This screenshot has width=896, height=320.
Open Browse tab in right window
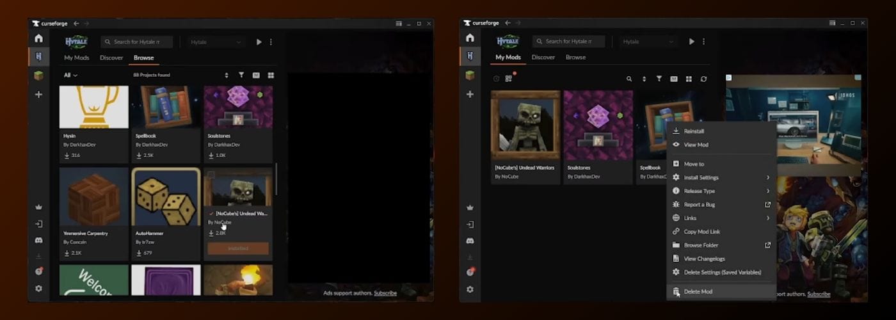click(x=575, y=57)
